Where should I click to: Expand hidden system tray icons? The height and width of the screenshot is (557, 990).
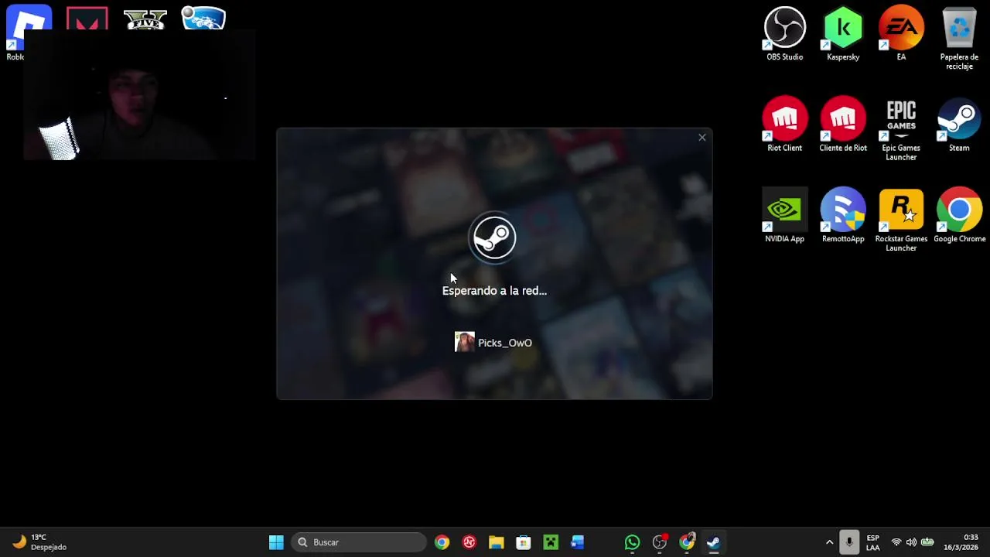[x=829, y=542]
